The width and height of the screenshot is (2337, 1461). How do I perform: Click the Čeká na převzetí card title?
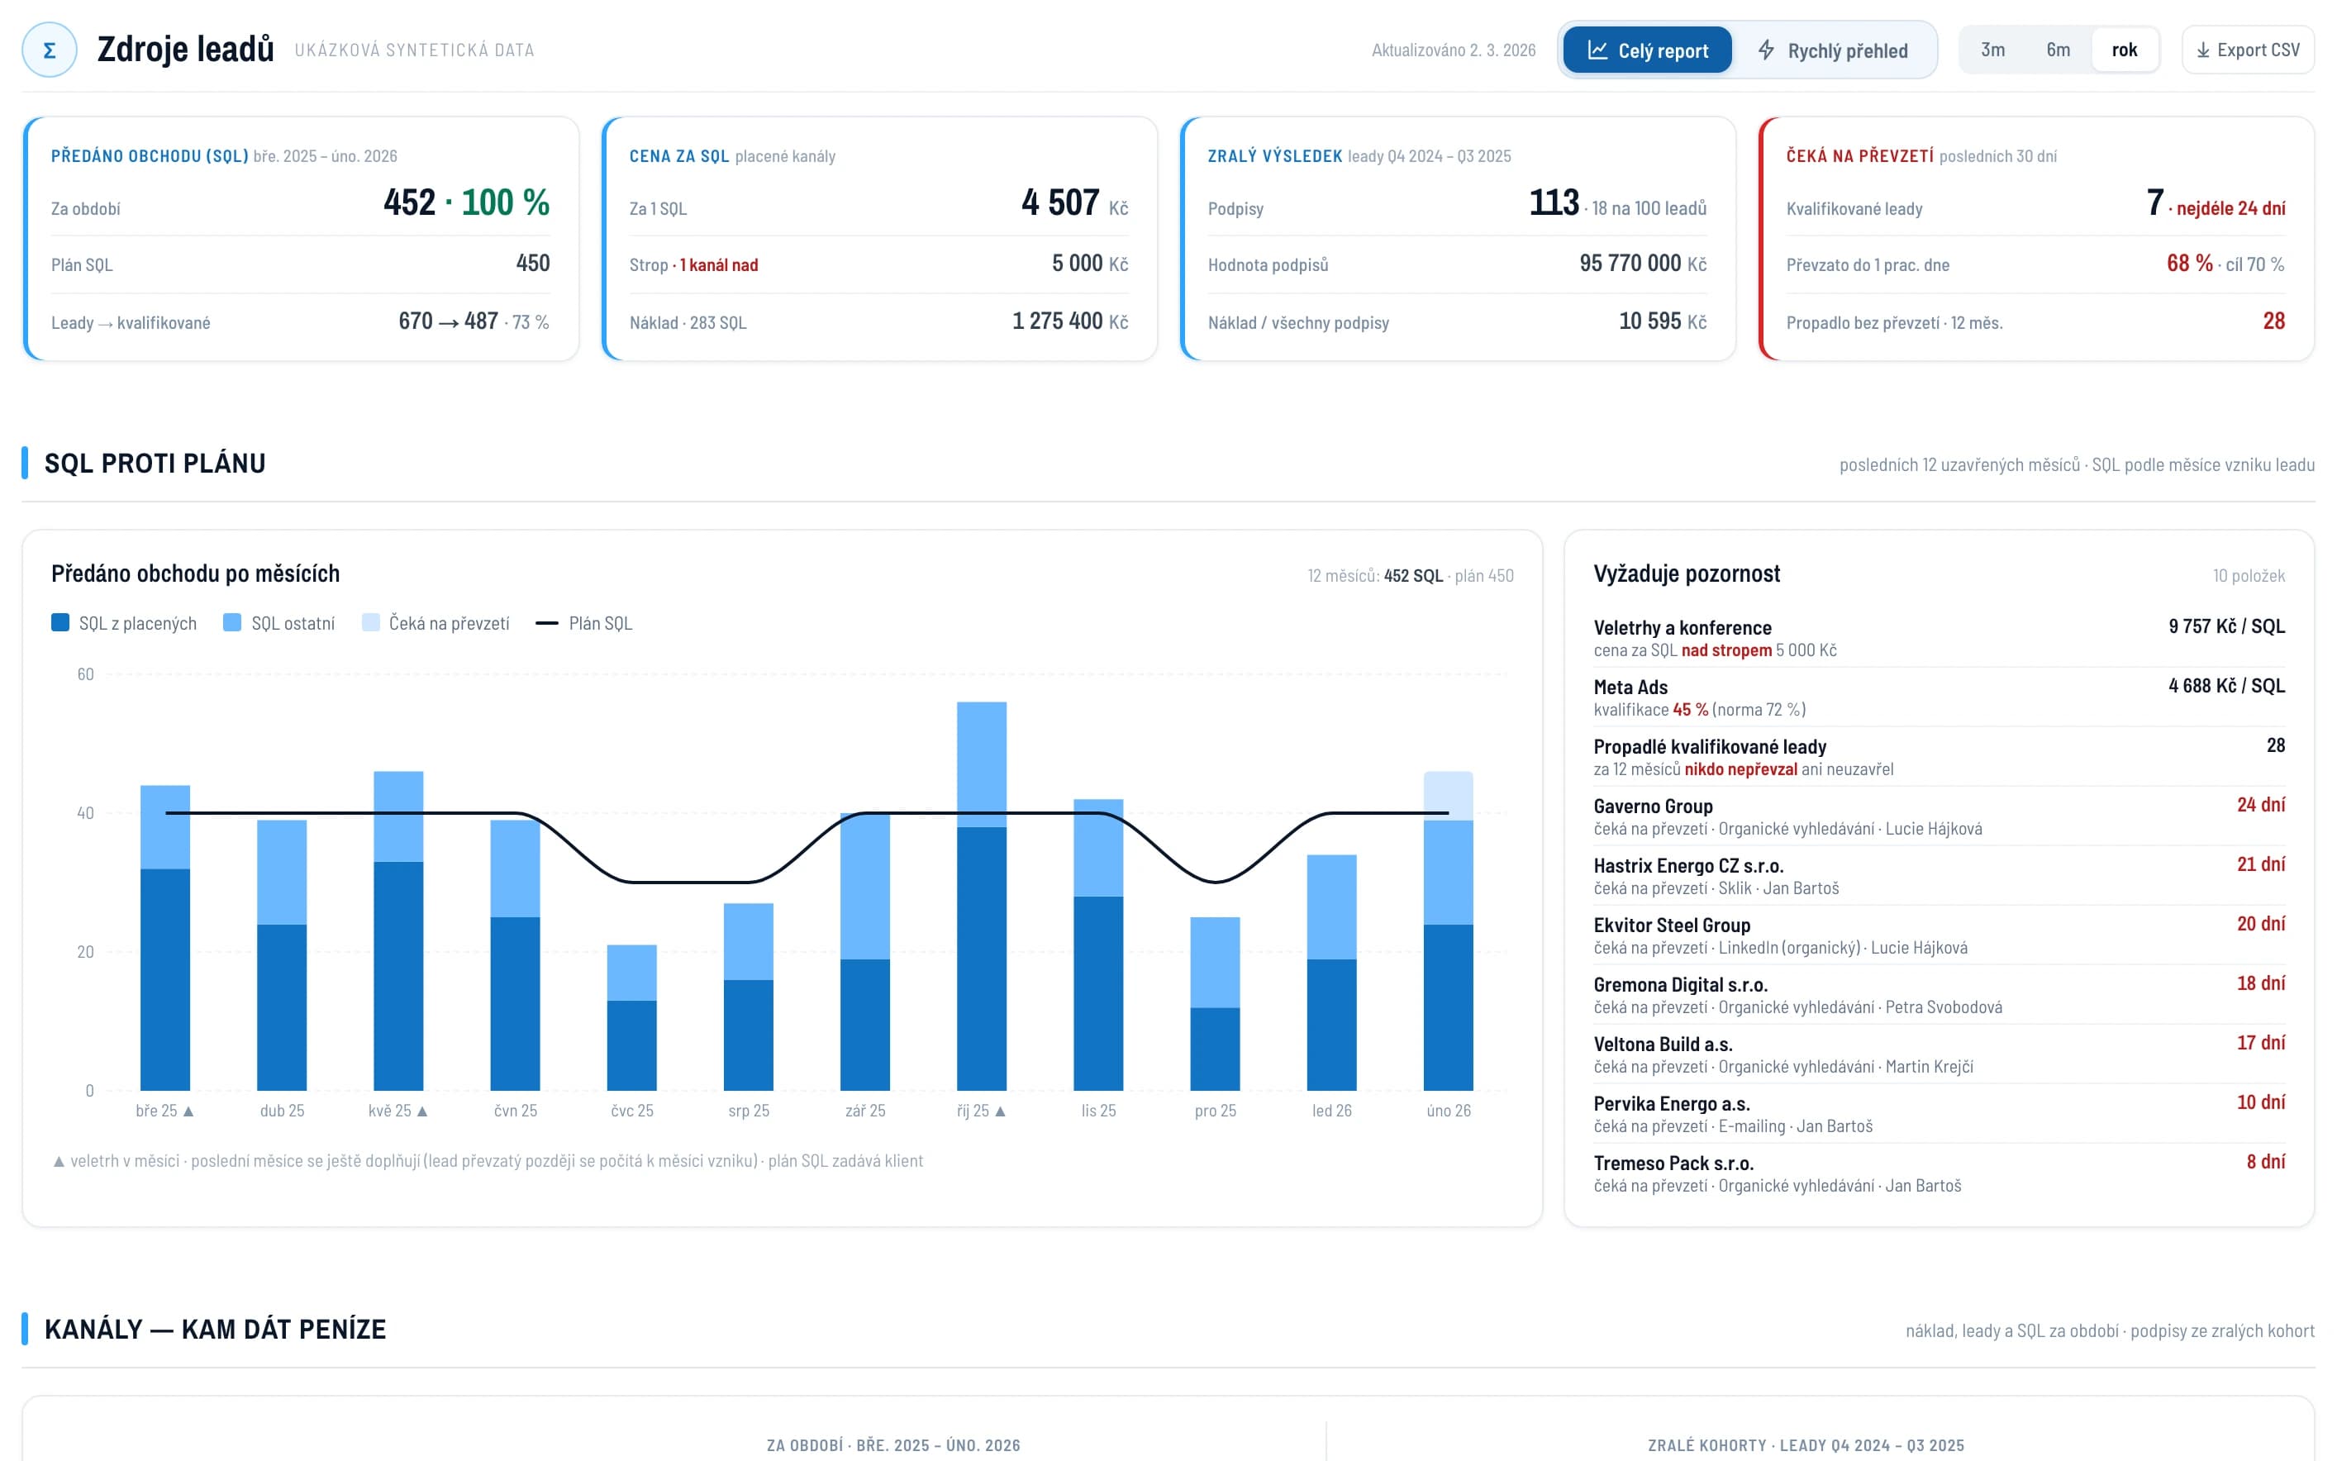click(x=1859, y=155)
